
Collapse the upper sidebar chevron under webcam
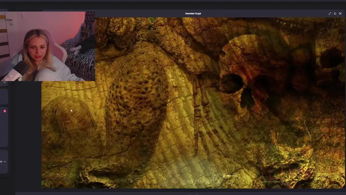click(5, 82)
